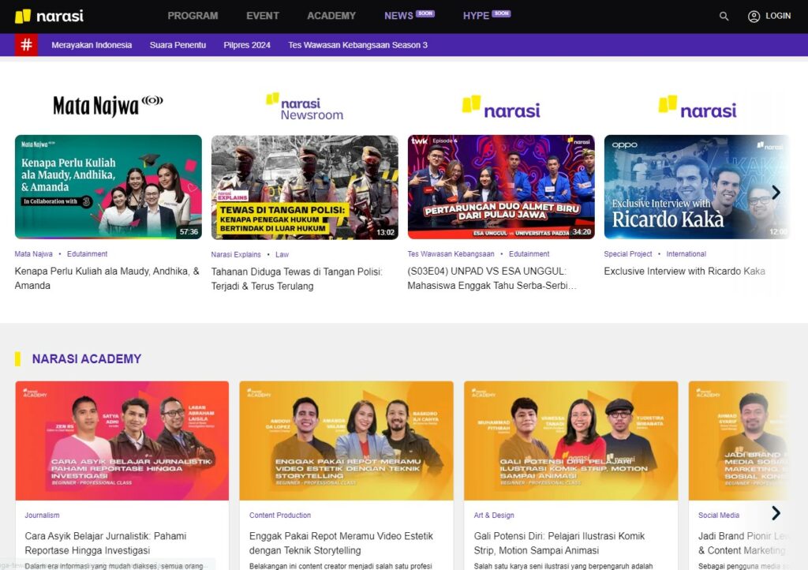Open Gali Potensi Diri class title

[559, 543]
